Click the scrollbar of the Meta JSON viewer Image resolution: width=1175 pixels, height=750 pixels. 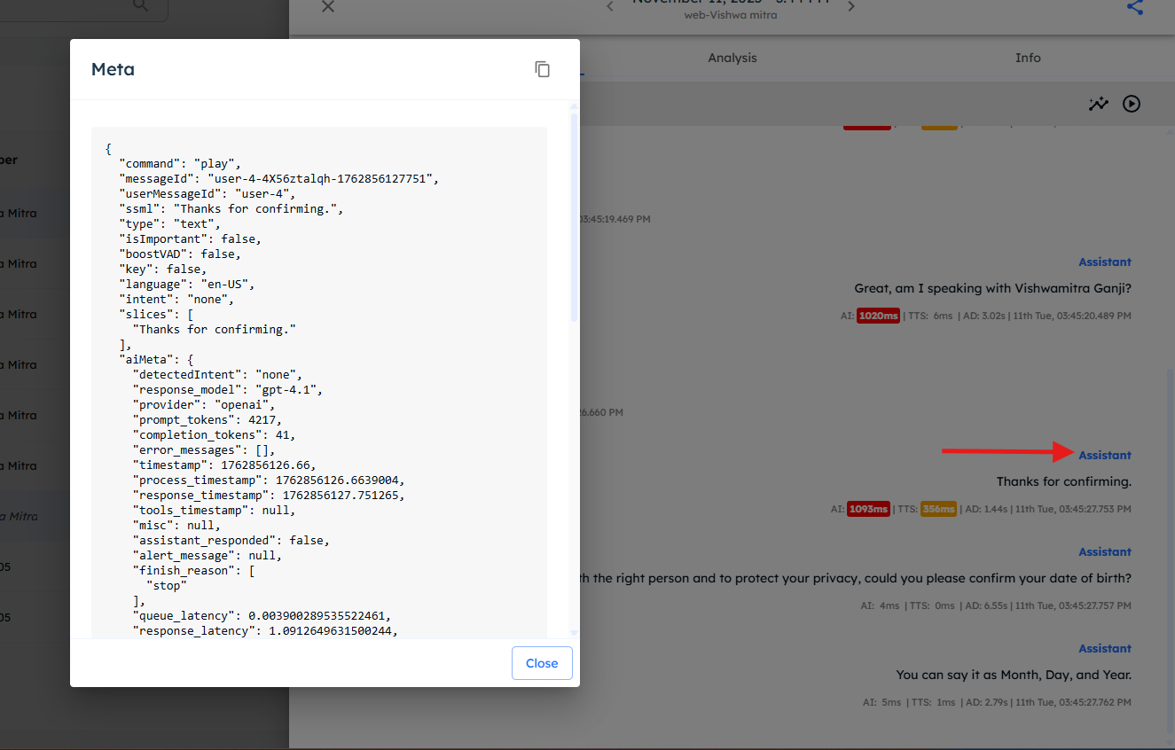click(x=574, y=222)
